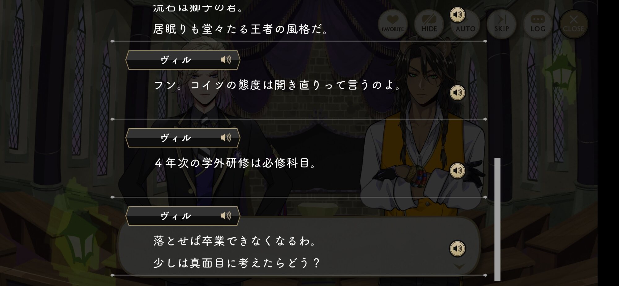Image resolution: width=619 pixels, height=286 pixels.
Task: Tap the highlighted dialogue 少しは真面目に考えたらどう
Action: click(x=237, y=263)
